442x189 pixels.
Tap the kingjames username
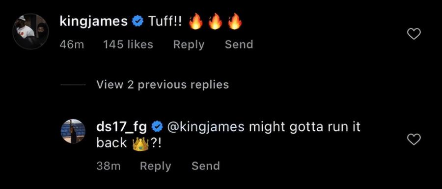[94, 22]
